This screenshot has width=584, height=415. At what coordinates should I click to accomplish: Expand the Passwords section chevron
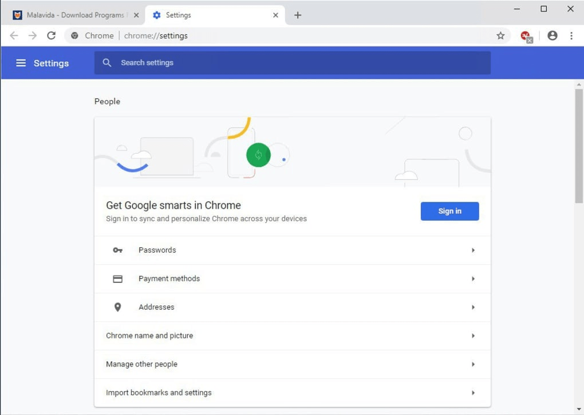coord(473,250)
